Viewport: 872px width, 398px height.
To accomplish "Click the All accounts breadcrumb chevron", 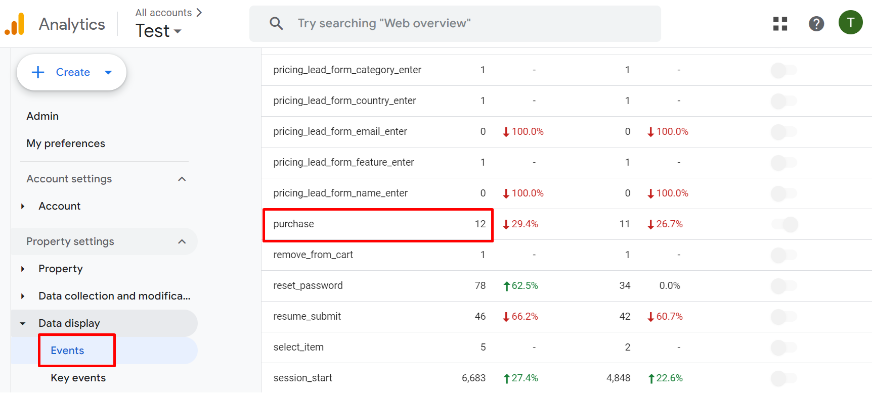I will click(199, 13).
